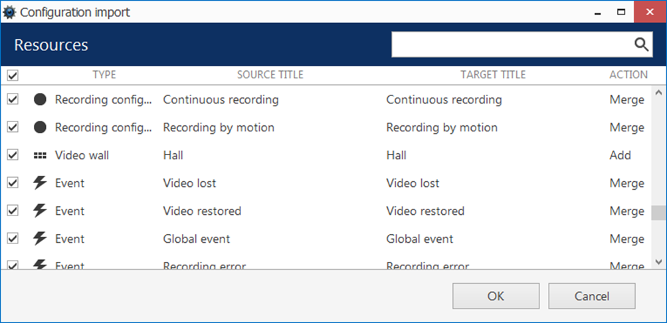Click the Global event lightning icon
Screen dimensions: 667x323
[41, 239]
